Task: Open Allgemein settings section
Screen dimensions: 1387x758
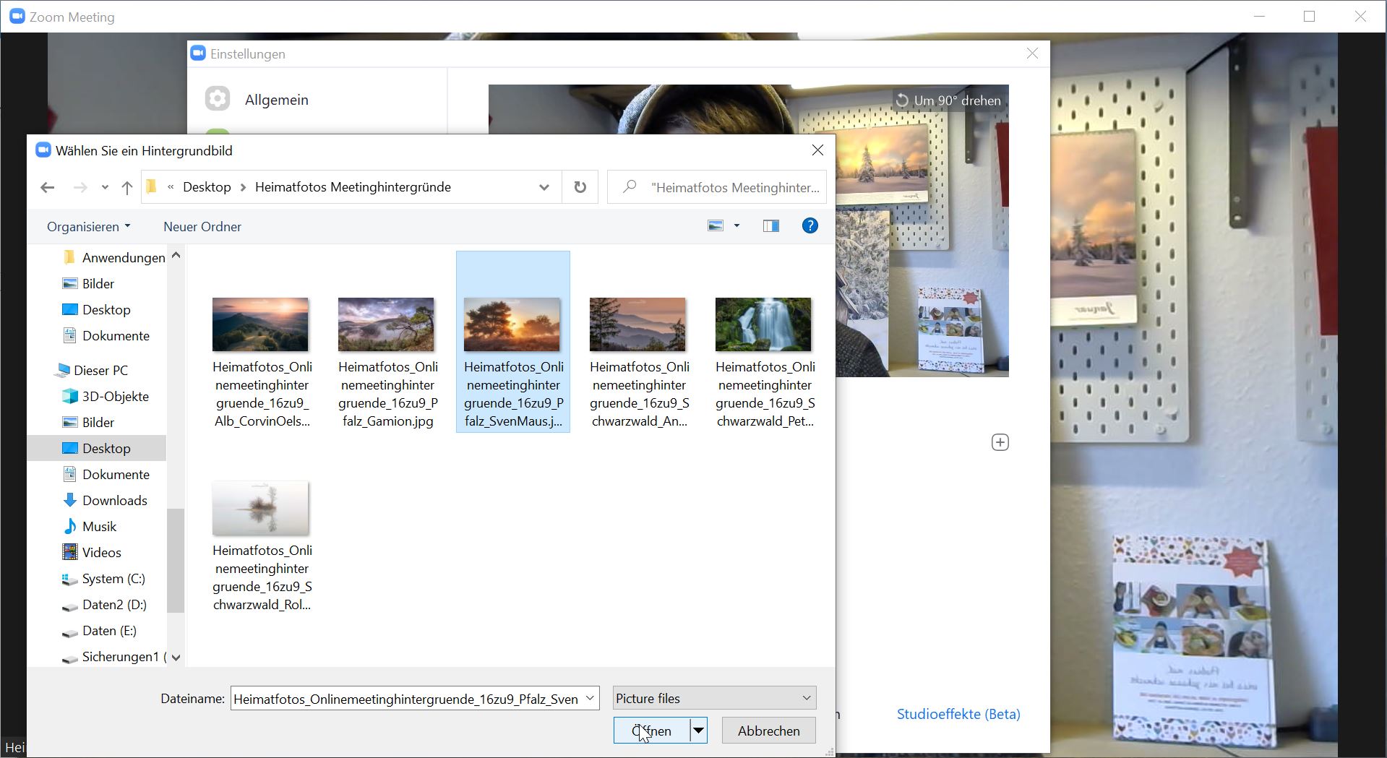Action: tap(276, 100)
